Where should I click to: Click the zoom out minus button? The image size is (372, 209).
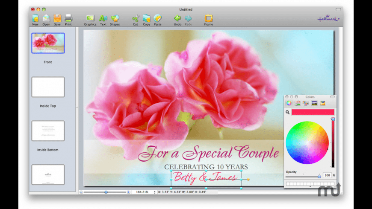point(81,192)
